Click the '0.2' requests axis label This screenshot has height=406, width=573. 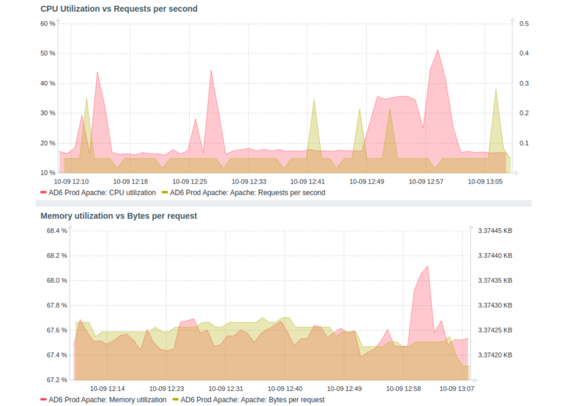pos(524,113)
